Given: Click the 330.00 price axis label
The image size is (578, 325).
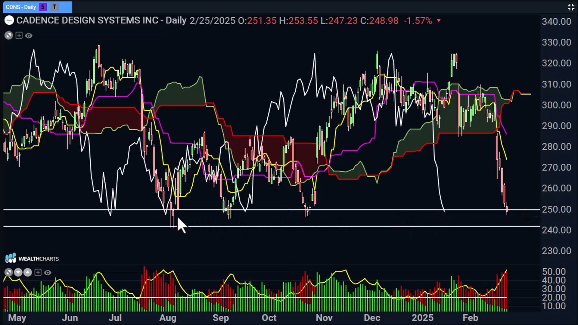Looking at the screenshot, I should pyautogui.click(x=556, y=42).
